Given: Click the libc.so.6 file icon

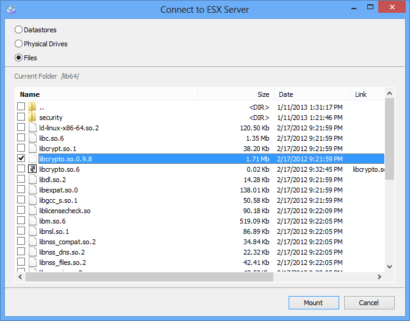Looking at the screenshot, I should pos(32,138).
